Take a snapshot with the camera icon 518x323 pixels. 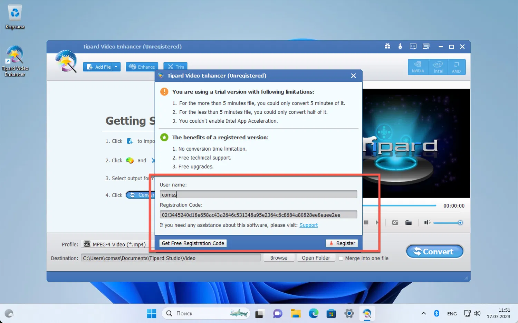pyautogui.click(x=395, y=223)
